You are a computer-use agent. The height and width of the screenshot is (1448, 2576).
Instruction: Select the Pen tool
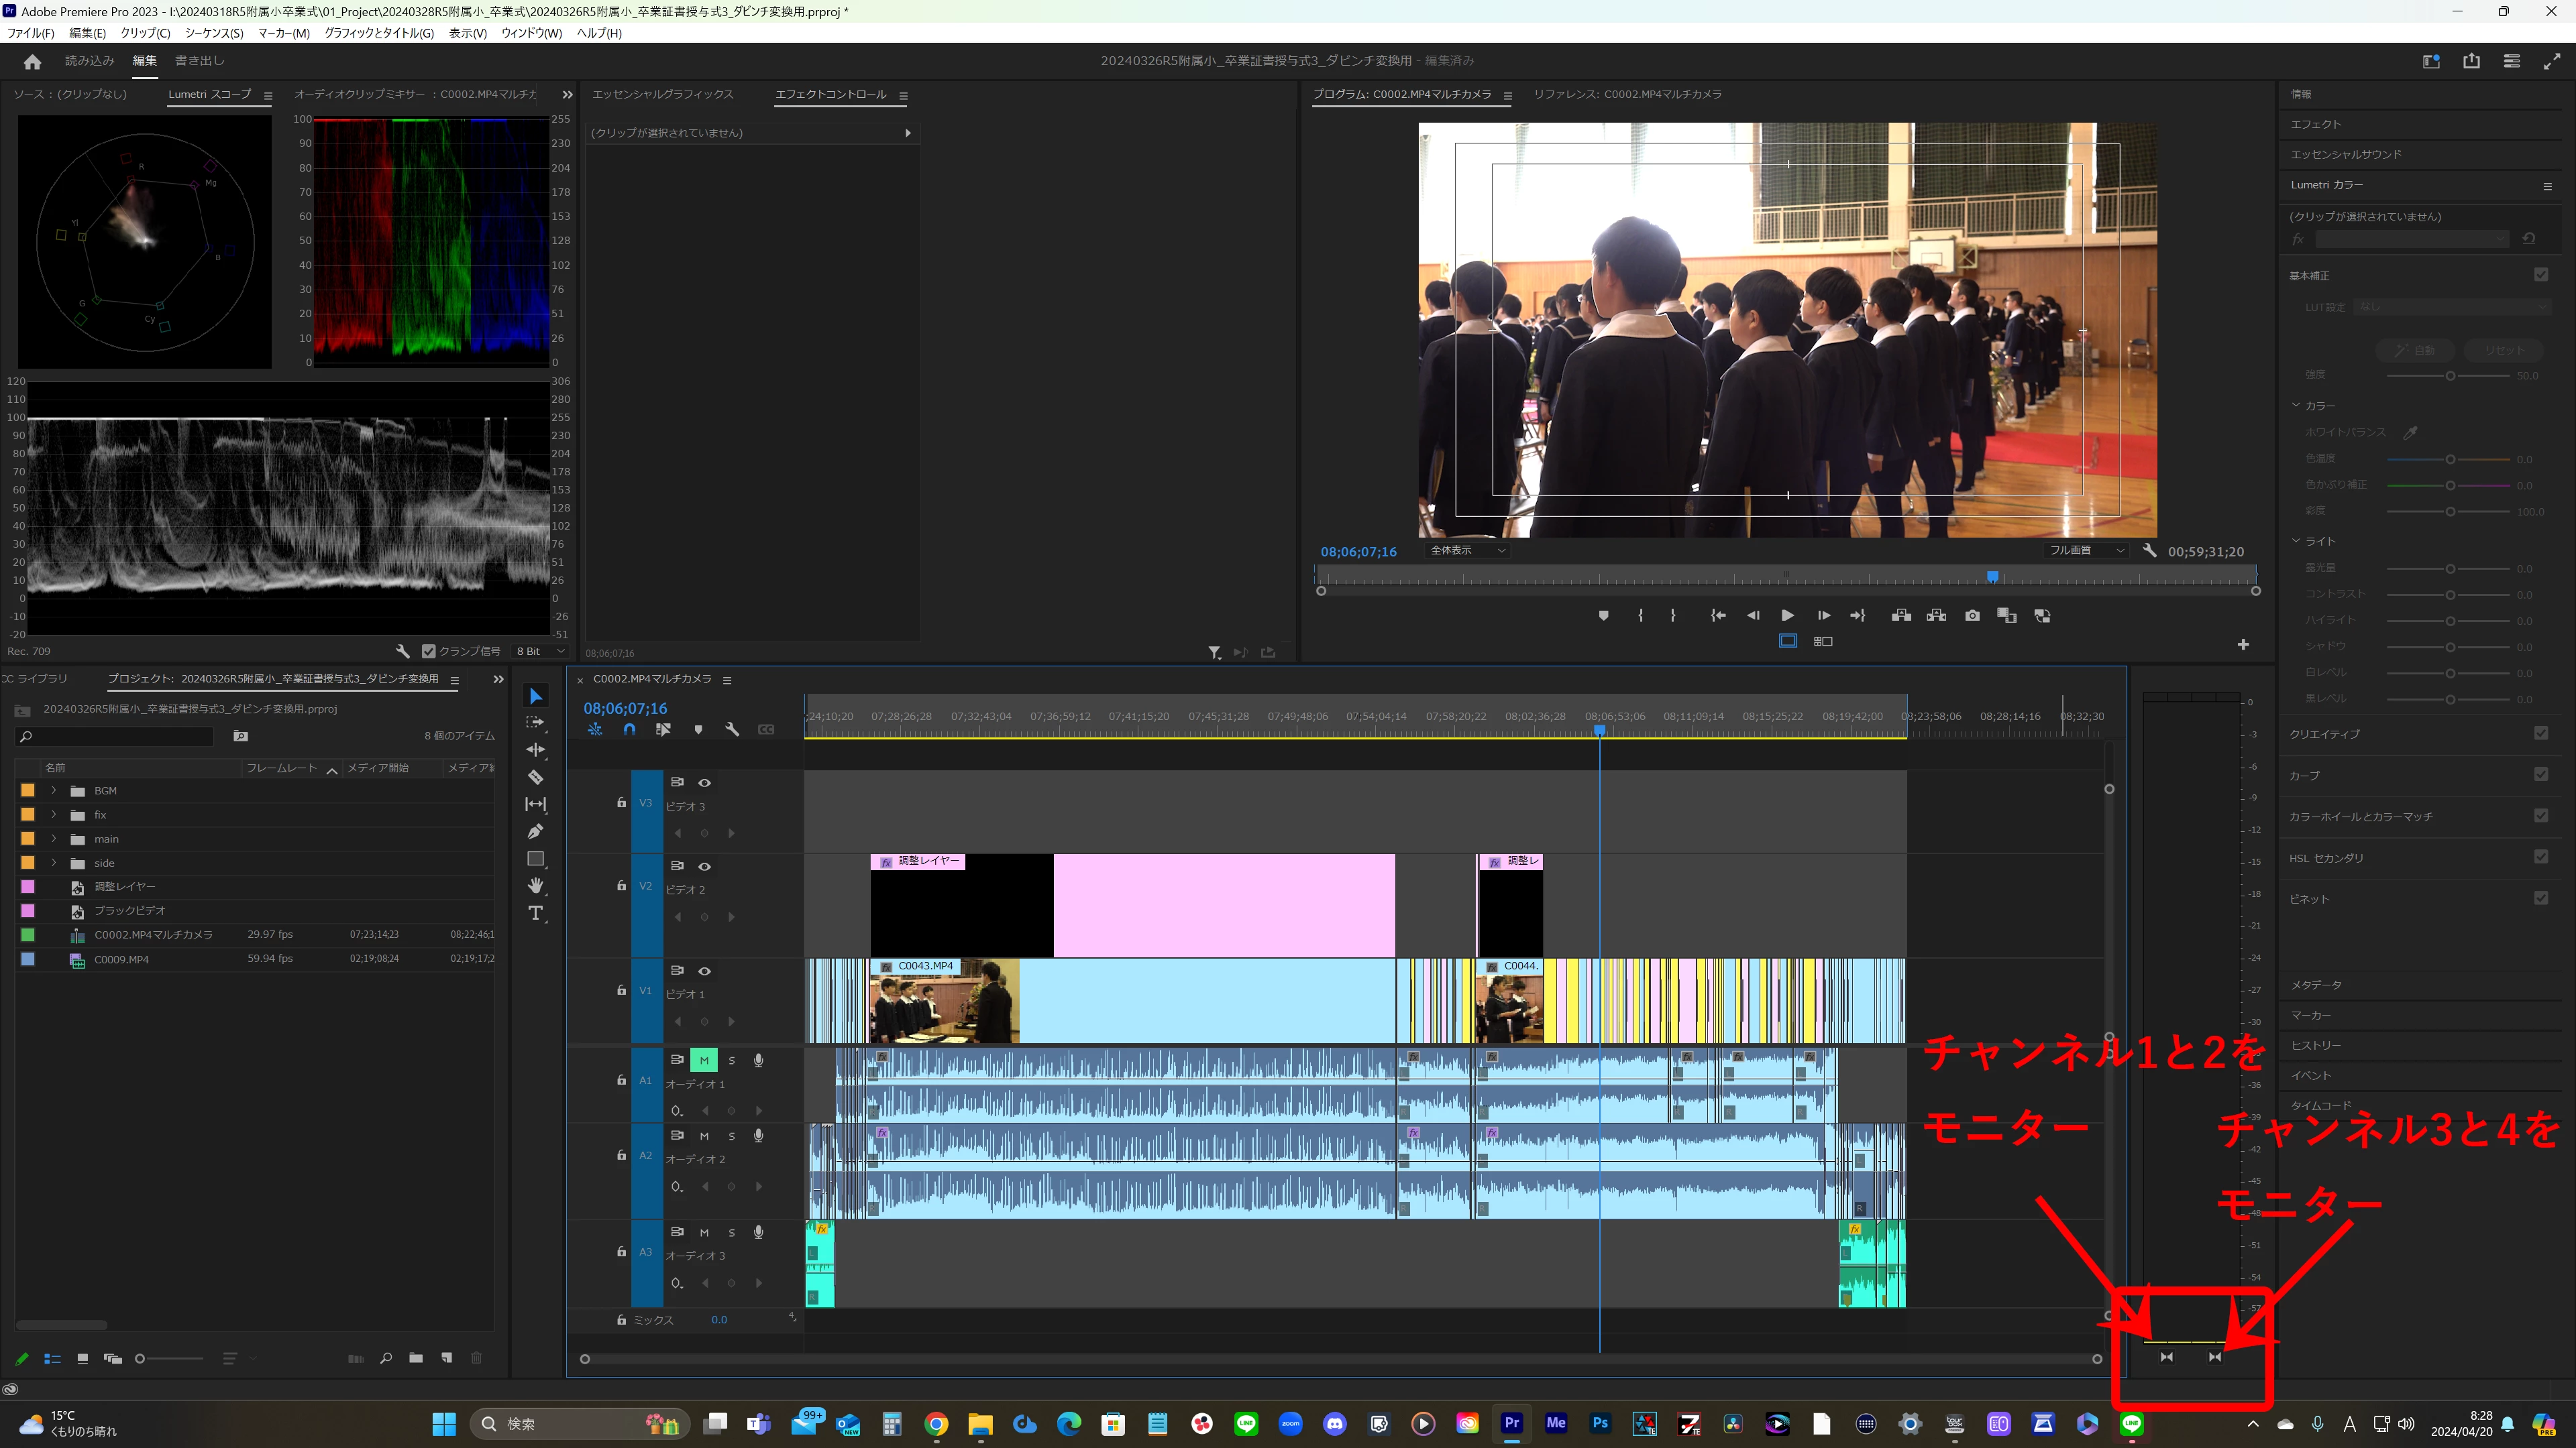point(536,831)
